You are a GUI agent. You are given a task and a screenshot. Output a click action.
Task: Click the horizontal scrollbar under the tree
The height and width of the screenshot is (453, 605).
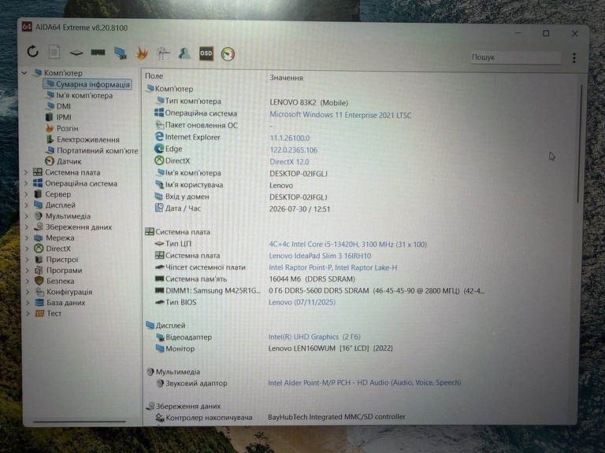pos(80,422)
